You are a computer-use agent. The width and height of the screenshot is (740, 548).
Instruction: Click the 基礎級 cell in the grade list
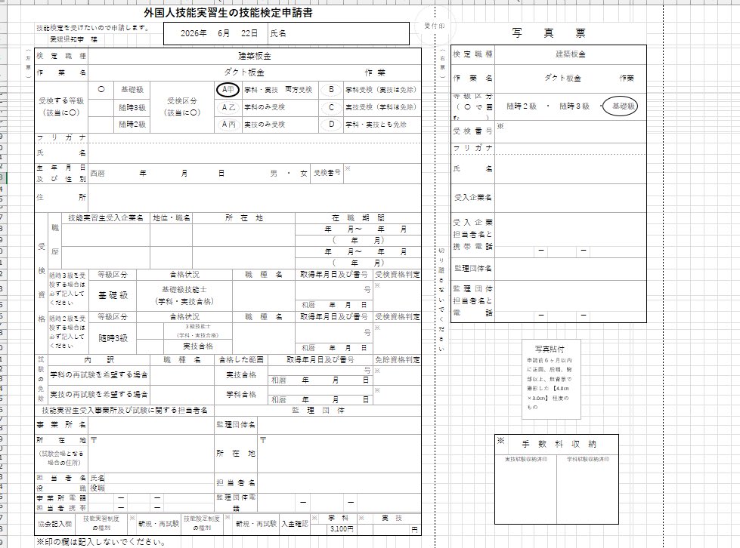(x=132, y=90)
